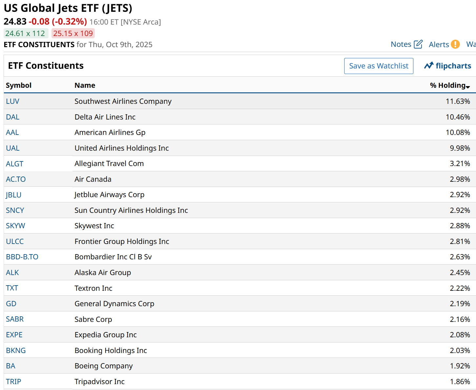Open the GD symbol link
Viewport: 476px width, 390px height.
click(x=11, y=304)
